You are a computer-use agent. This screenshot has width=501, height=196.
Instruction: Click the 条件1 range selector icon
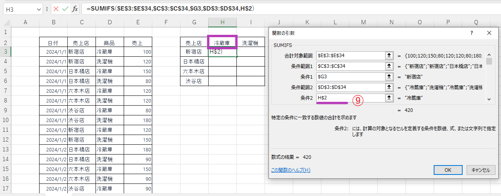pos(389,77)
